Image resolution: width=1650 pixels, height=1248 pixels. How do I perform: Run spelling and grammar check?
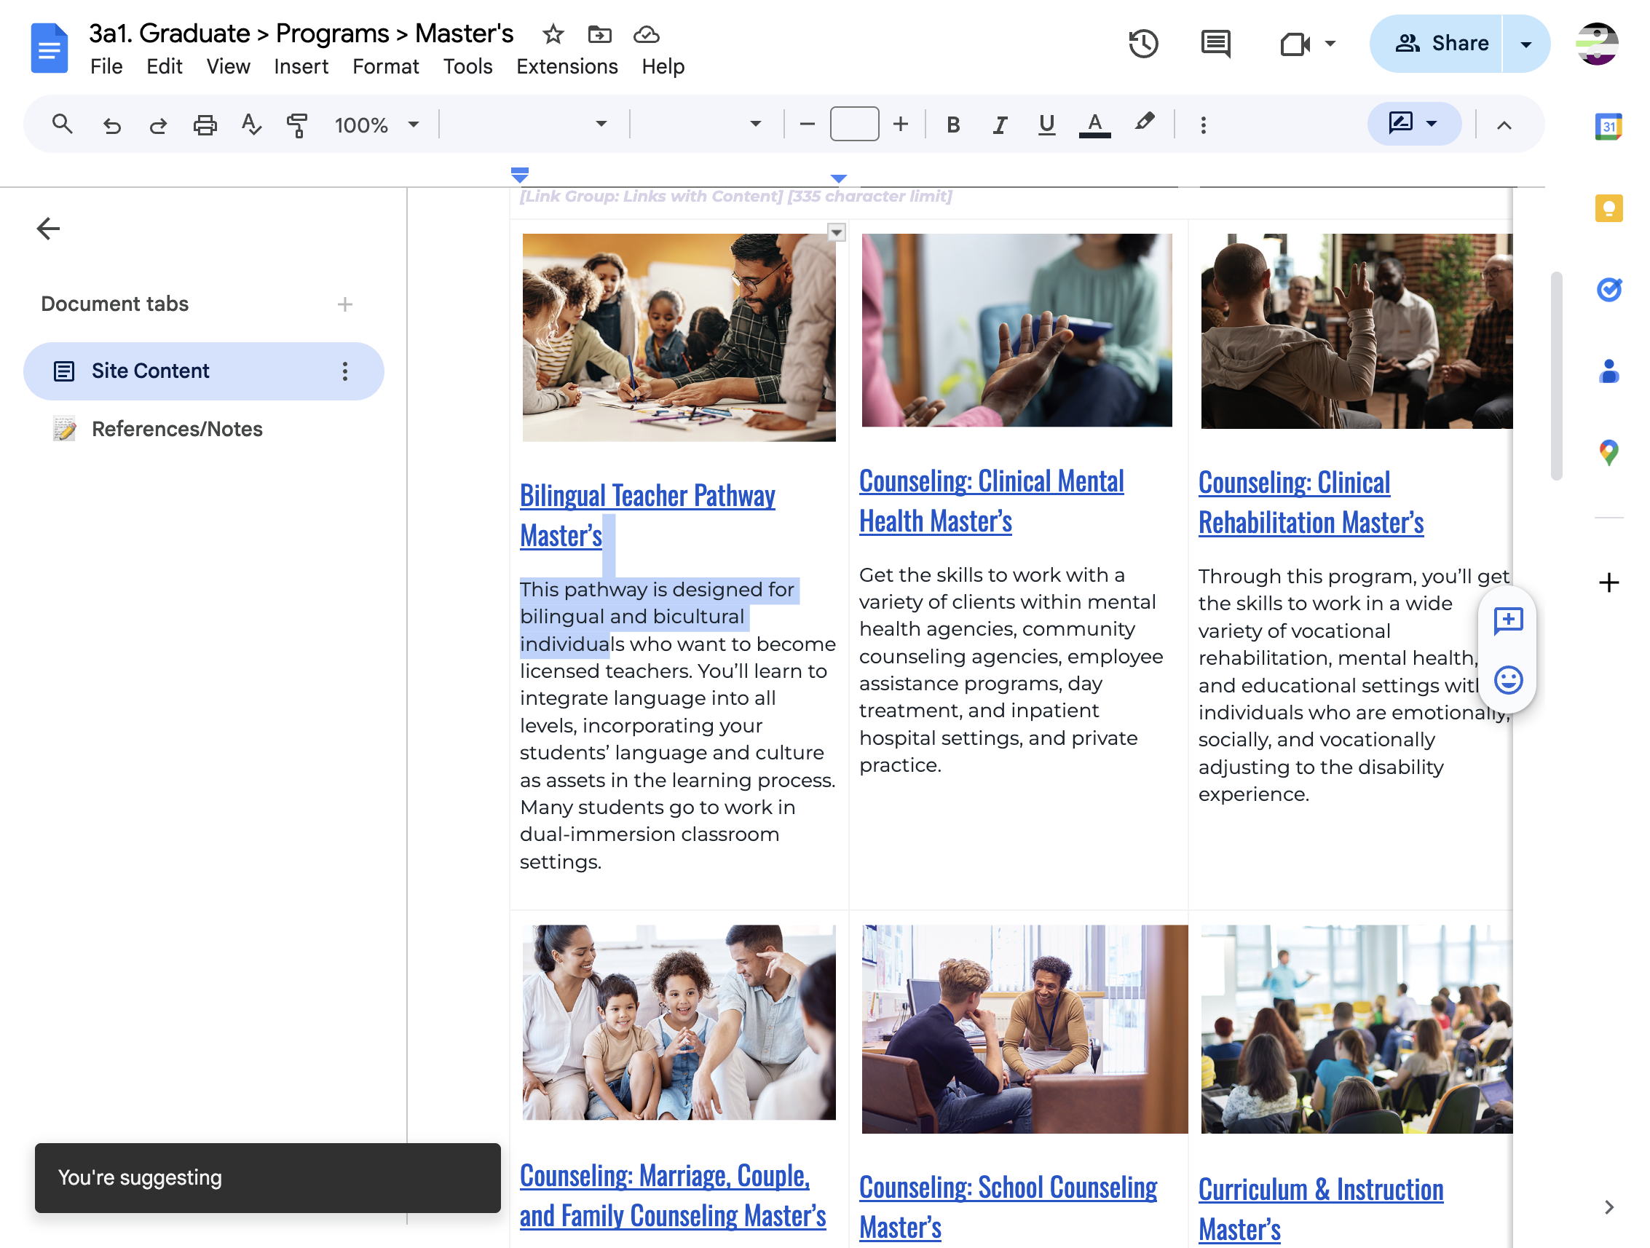point(251,124)
